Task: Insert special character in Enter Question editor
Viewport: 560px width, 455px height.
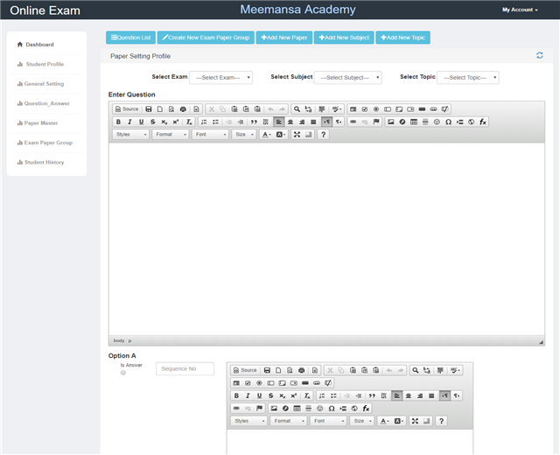Action: 448,122
